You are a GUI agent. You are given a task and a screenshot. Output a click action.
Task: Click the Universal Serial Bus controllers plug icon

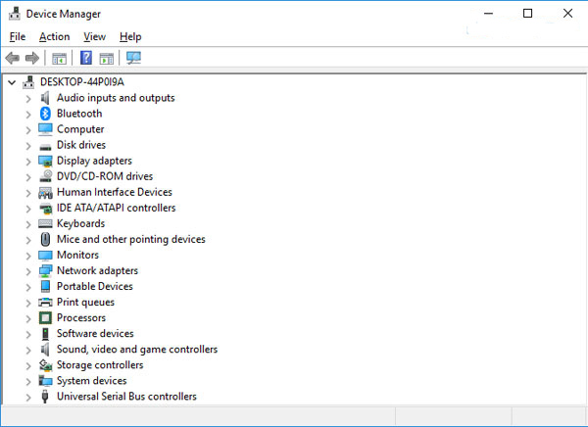(45, 397)
